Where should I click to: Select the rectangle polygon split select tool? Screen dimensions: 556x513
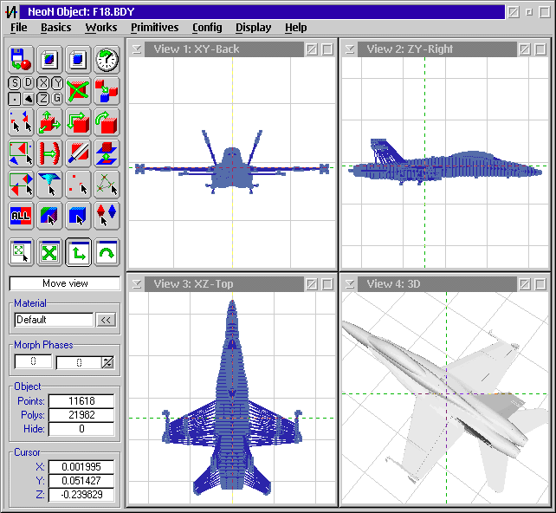point(21,185)
